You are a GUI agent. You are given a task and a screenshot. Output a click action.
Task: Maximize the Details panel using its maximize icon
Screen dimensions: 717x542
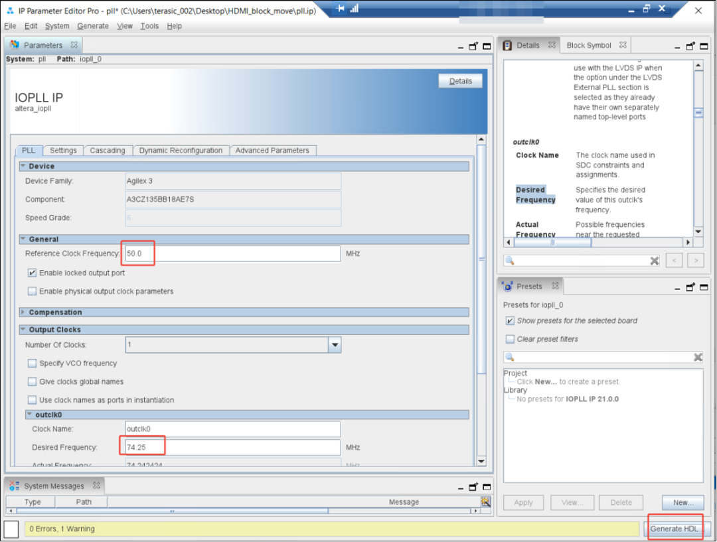tap(704, 46)
